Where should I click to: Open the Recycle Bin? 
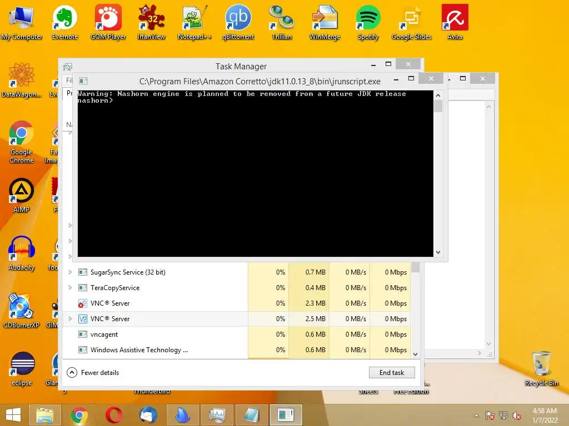coord(541,369)
